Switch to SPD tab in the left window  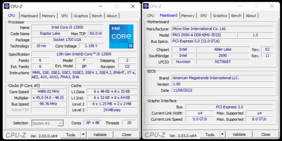(64, 16)
